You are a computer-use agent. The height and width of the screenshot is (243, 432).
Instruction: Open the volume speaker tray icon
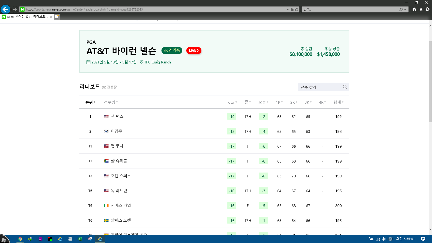click(x=384, y=239)
